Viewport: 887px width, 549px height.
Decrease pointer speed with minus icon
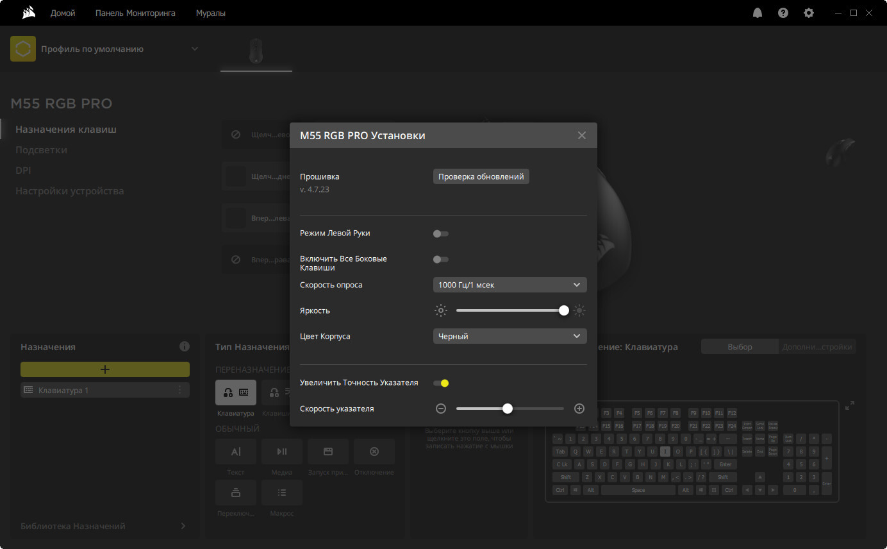(441, 409)
